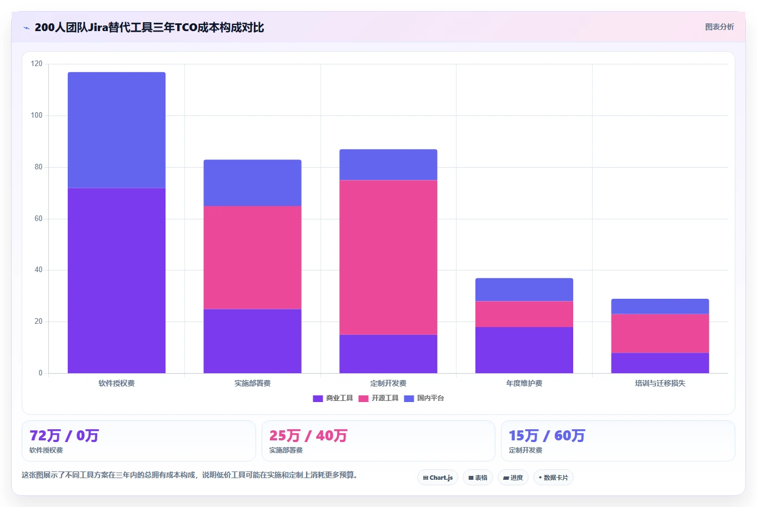The width and height of the screenshot is (757, 507).
Task: Click the 15万 / 60万 card value
Action: (547, 436)
